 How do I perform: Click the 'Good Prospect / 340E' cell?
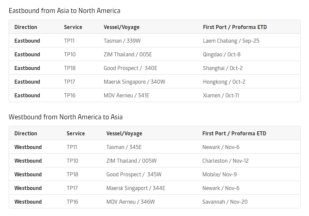(x=130, y=68)
